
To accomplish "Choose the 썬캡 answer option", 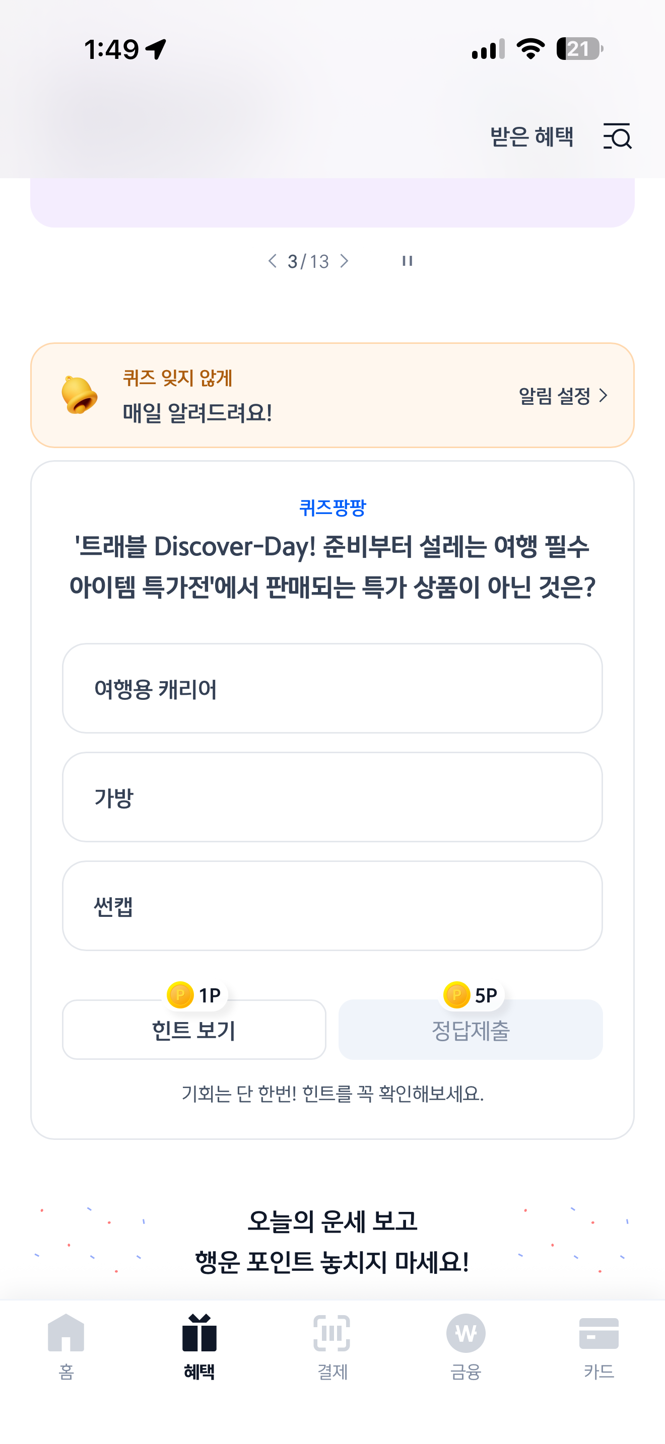I will [332, 906].
